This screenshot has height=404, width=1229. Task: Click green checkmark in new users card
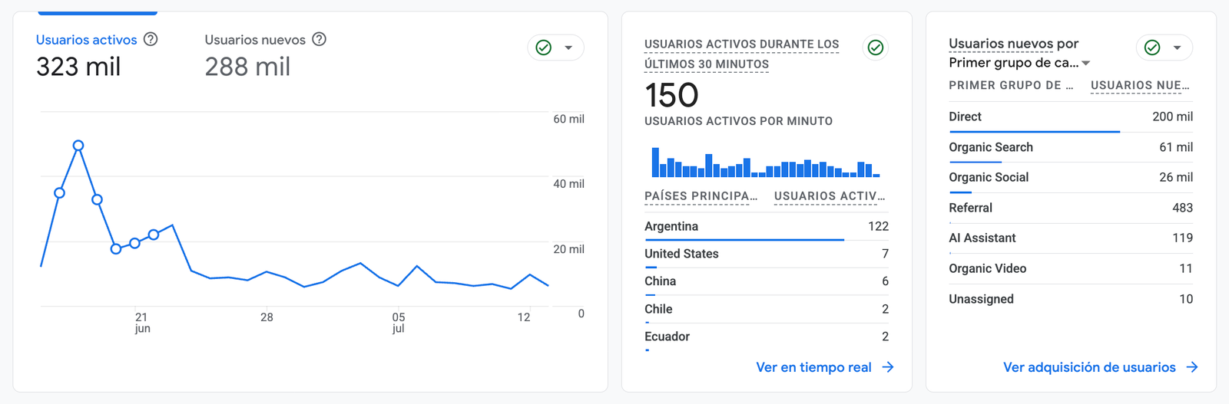tap(1152, 48)
